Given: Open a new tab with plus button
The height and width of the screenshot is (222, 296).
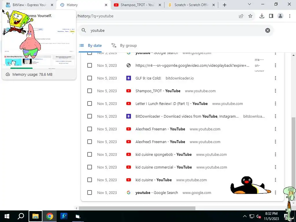Looking at the screenshot, I should click(224, 5).
